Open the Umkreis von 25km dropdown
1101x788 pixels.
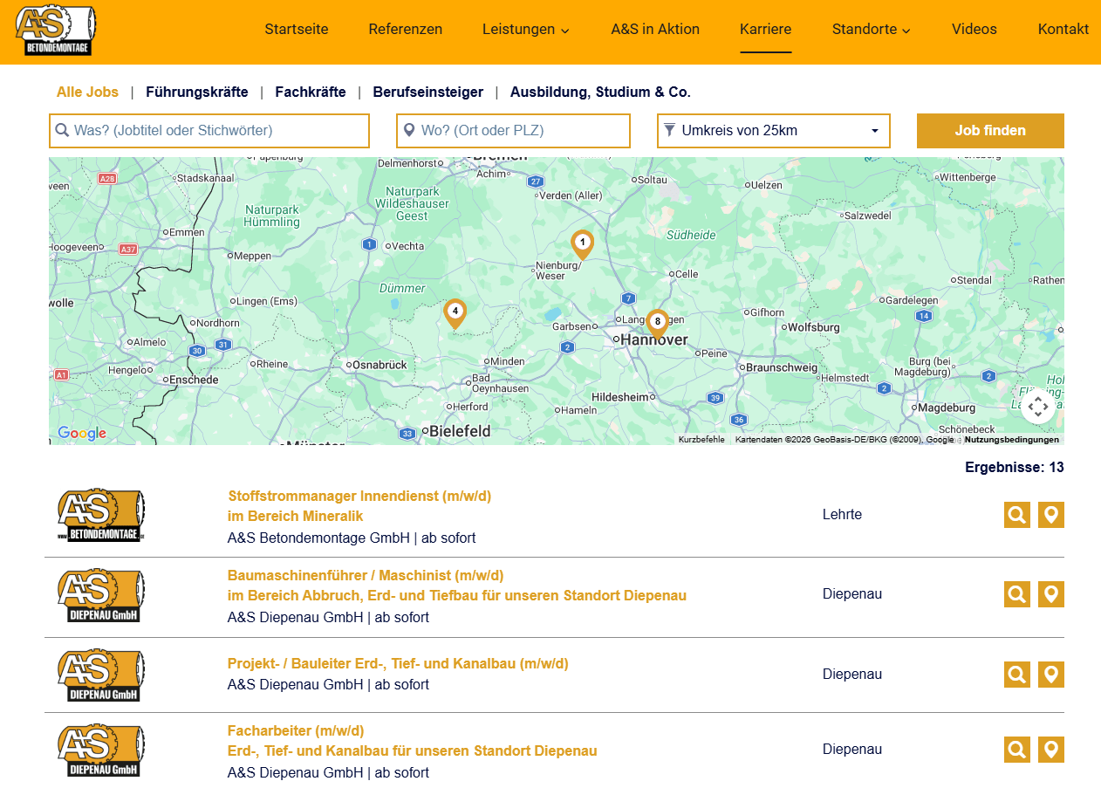[x=773, y=130]
